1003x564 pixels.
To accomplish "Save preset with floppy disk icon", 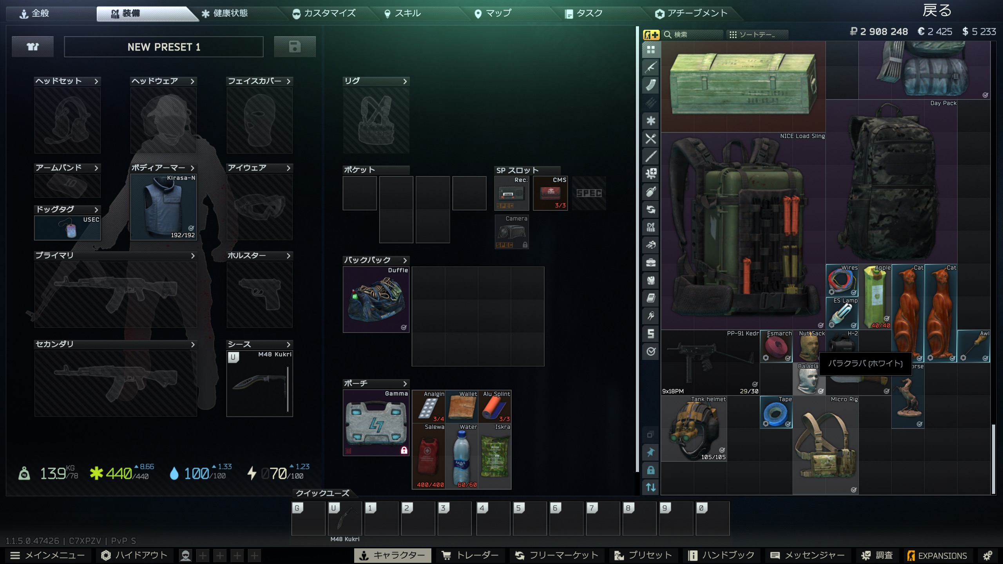I will click(x=295, y=47).
